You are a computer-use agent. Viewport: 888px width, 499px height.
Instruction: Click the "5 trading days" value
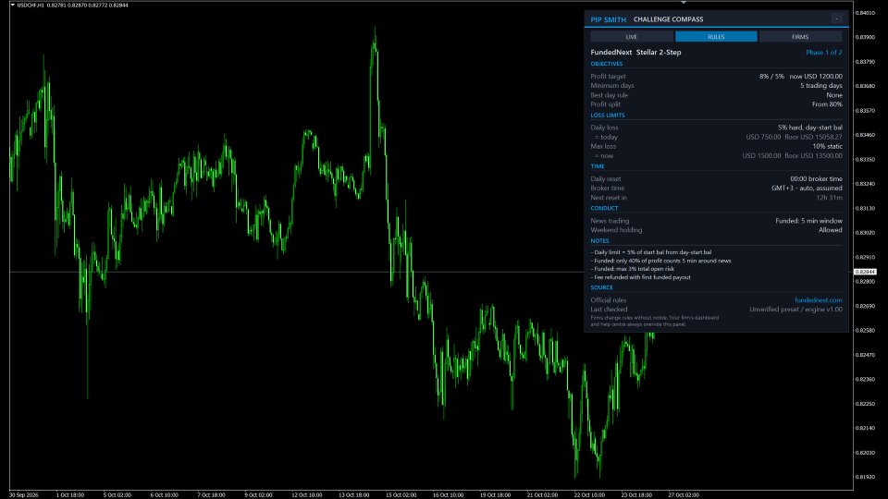[821, 85]
